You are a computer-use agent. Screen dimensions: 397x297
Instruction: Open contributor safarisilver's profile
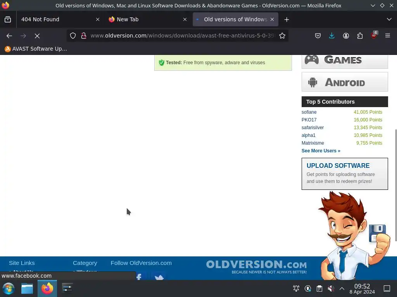pos(312,128)
